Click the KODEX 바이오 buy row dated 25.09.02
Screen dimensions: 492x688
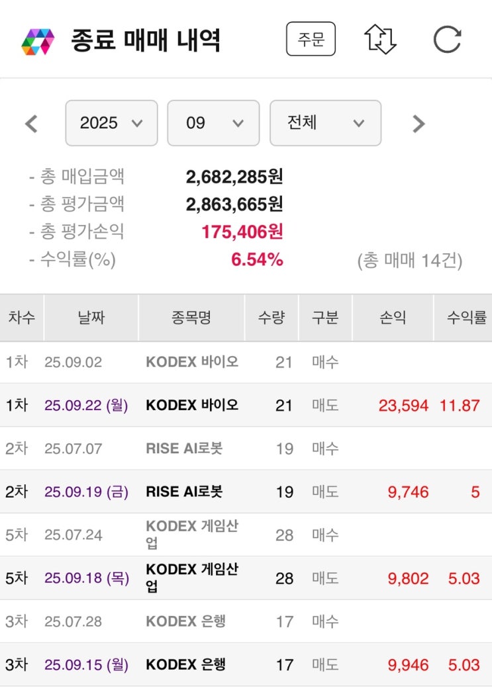(191, 362)
